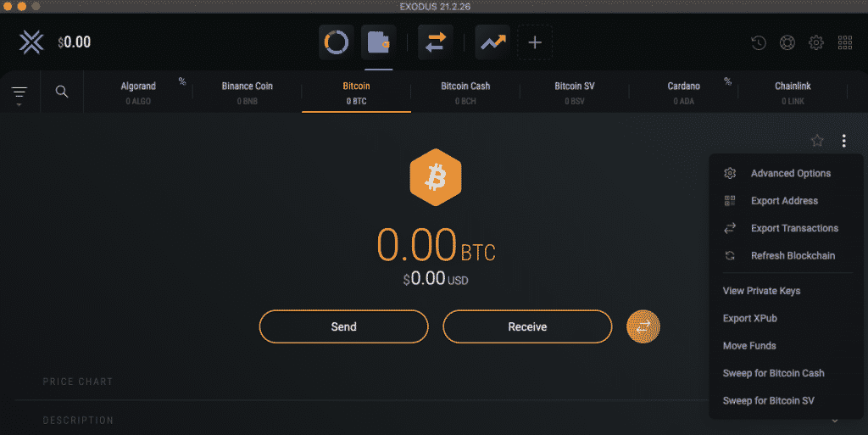Click the Cardano percent rewards icon

point(727,81)
